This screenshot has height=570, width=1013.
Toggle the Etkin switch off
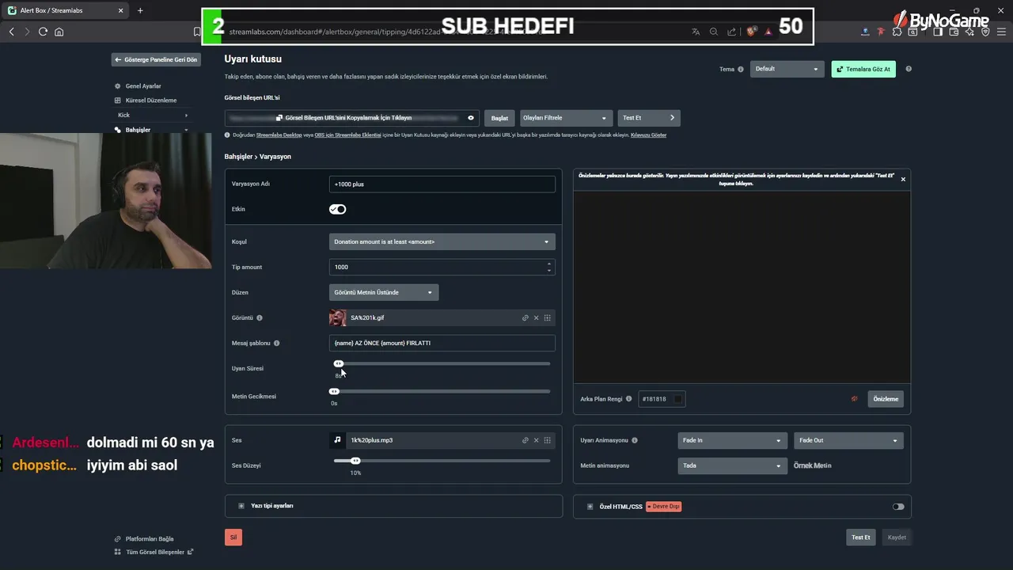click(x=338, y=209)
